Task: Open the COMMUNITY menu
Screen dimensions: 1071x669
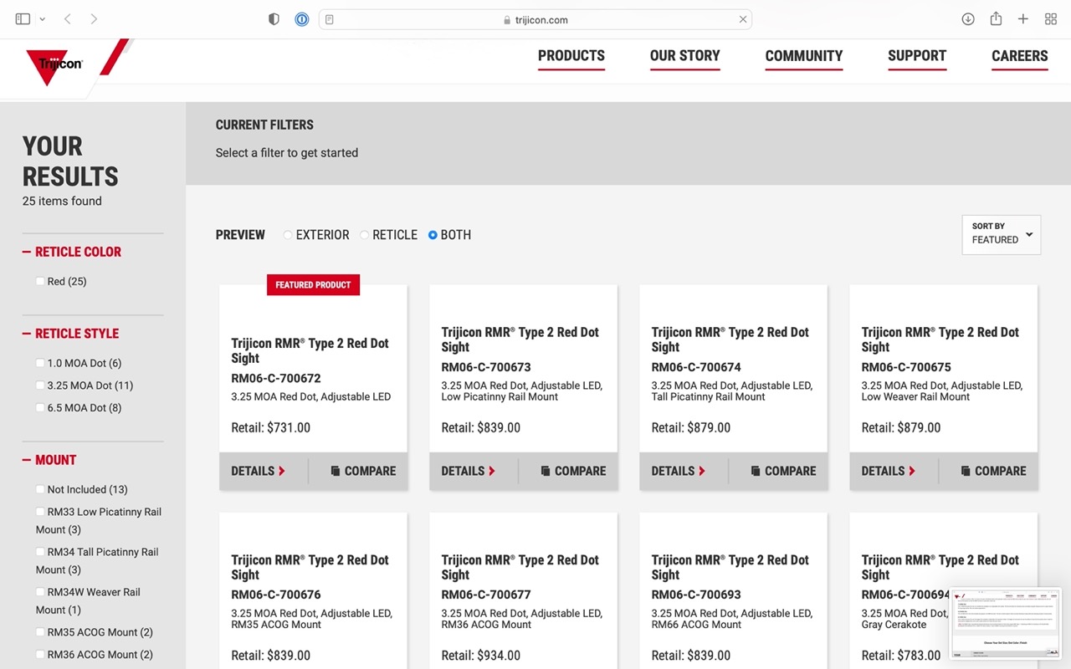Action: point(804,56)
